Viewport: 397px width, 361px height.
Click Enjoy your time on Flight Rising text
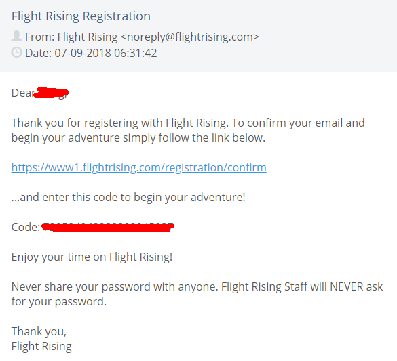coord(92,257)
